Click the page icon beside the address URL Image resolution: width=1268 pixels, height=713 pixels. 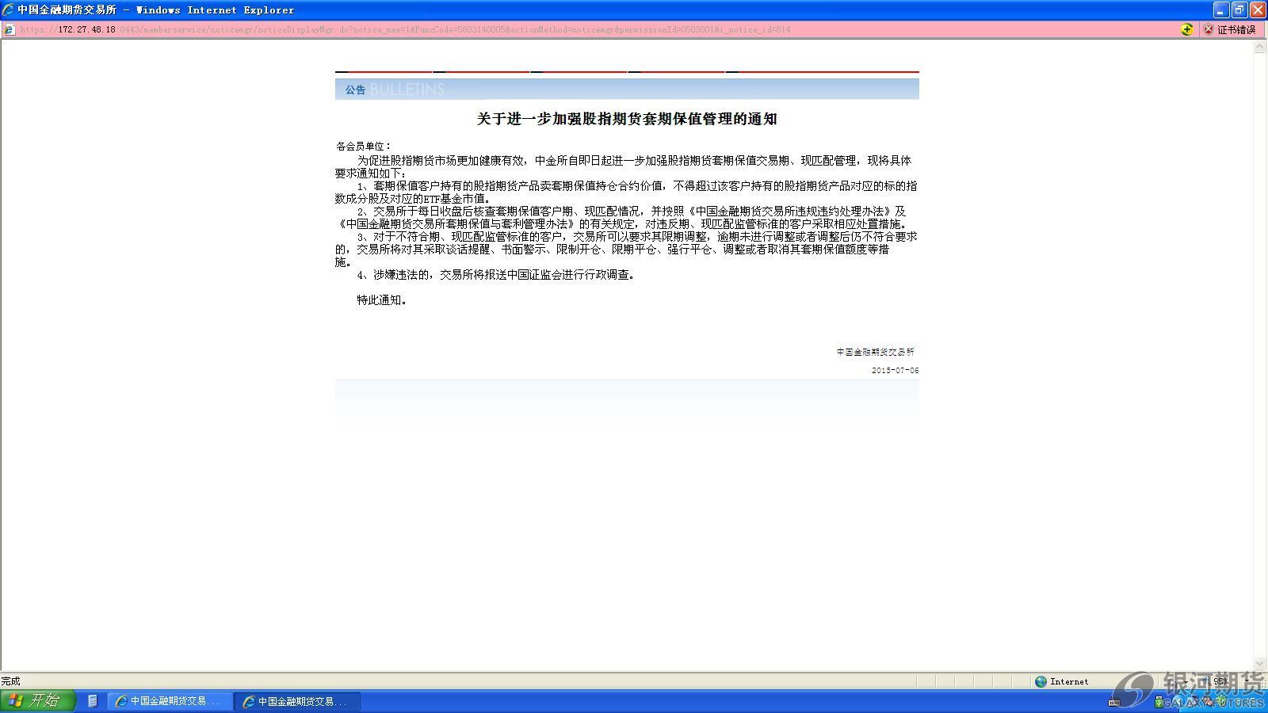pyautogui.click(x=9, y=29)
